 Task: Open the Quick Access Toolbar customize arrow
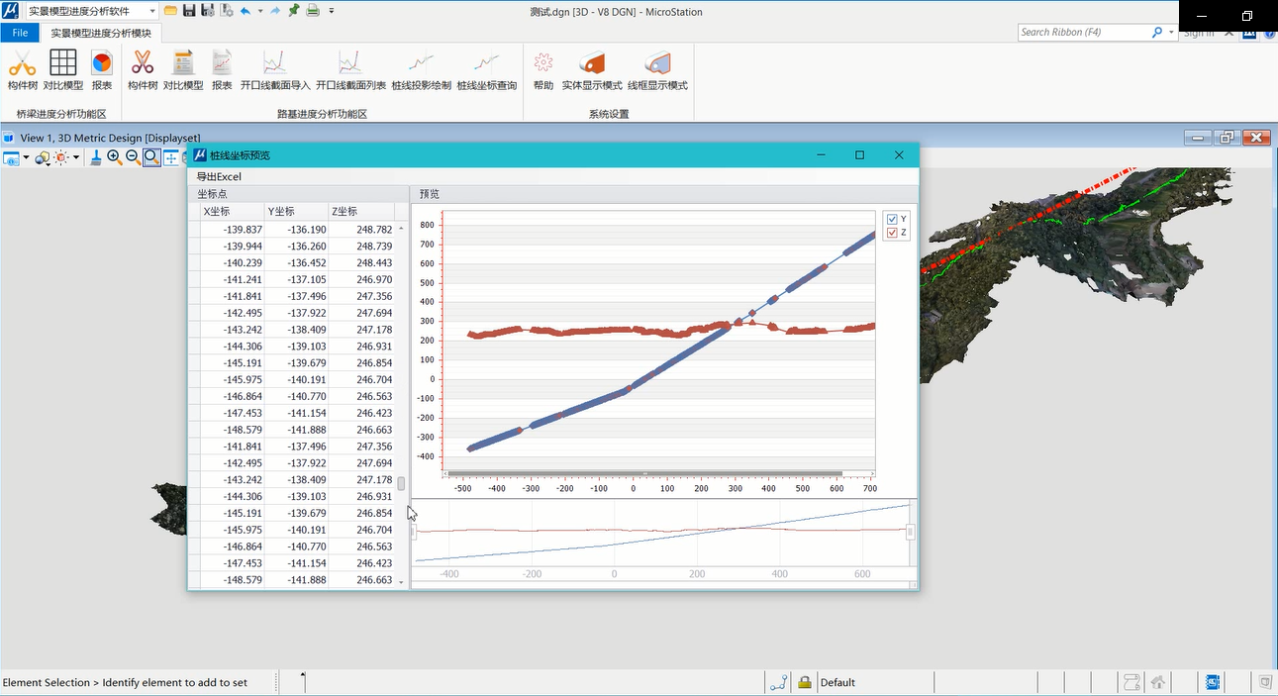(332, 11)
